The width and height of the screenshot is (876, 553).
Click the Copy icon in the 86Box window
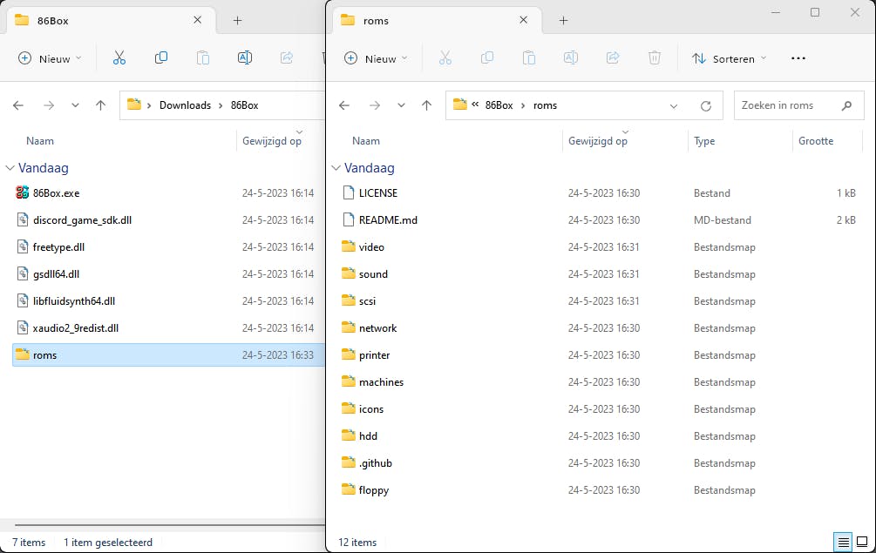tap(161, 58)
